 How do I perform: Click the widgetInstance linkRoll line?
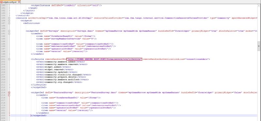[66, 5]
